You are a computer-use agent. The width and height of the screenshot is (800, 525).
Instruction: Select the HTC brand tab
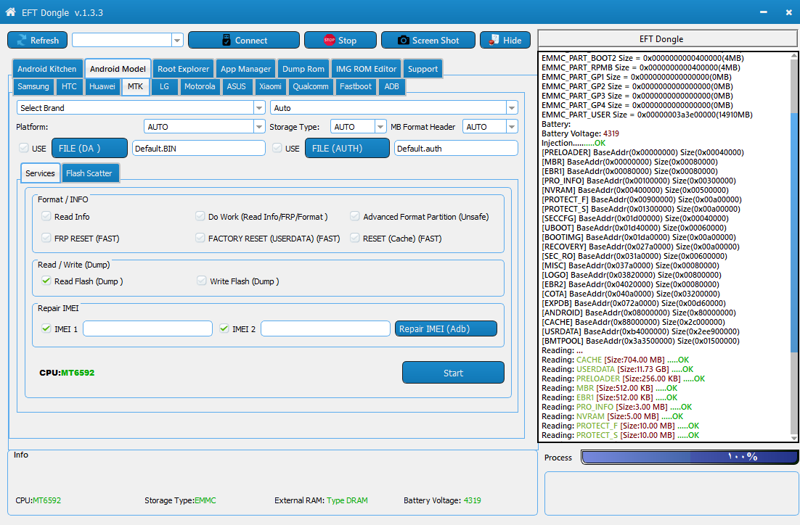pos(69,86)
